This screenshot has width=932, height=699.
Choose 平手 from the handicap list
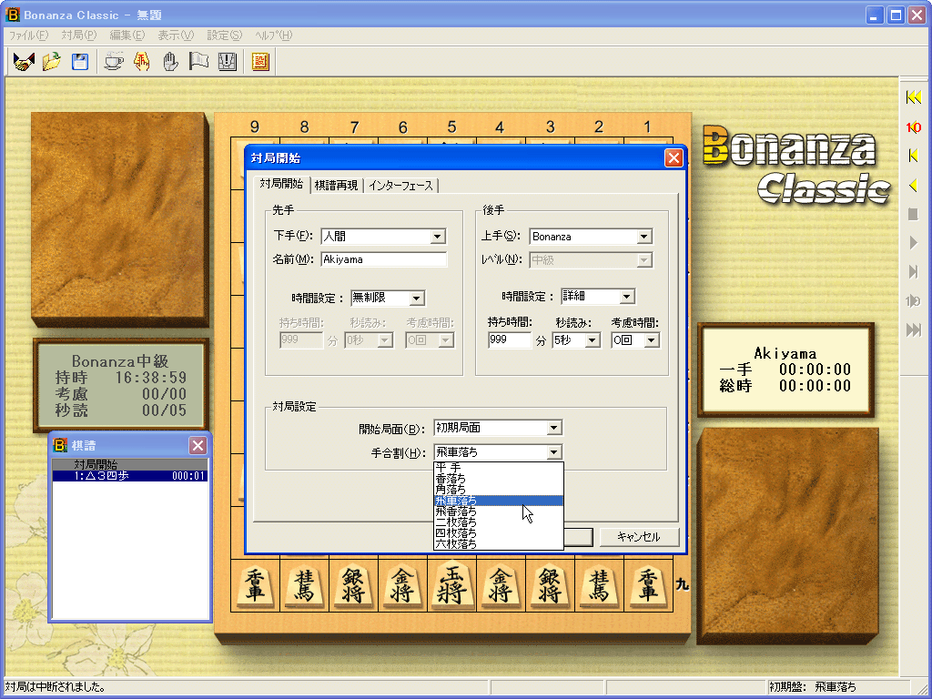(498, 468)
